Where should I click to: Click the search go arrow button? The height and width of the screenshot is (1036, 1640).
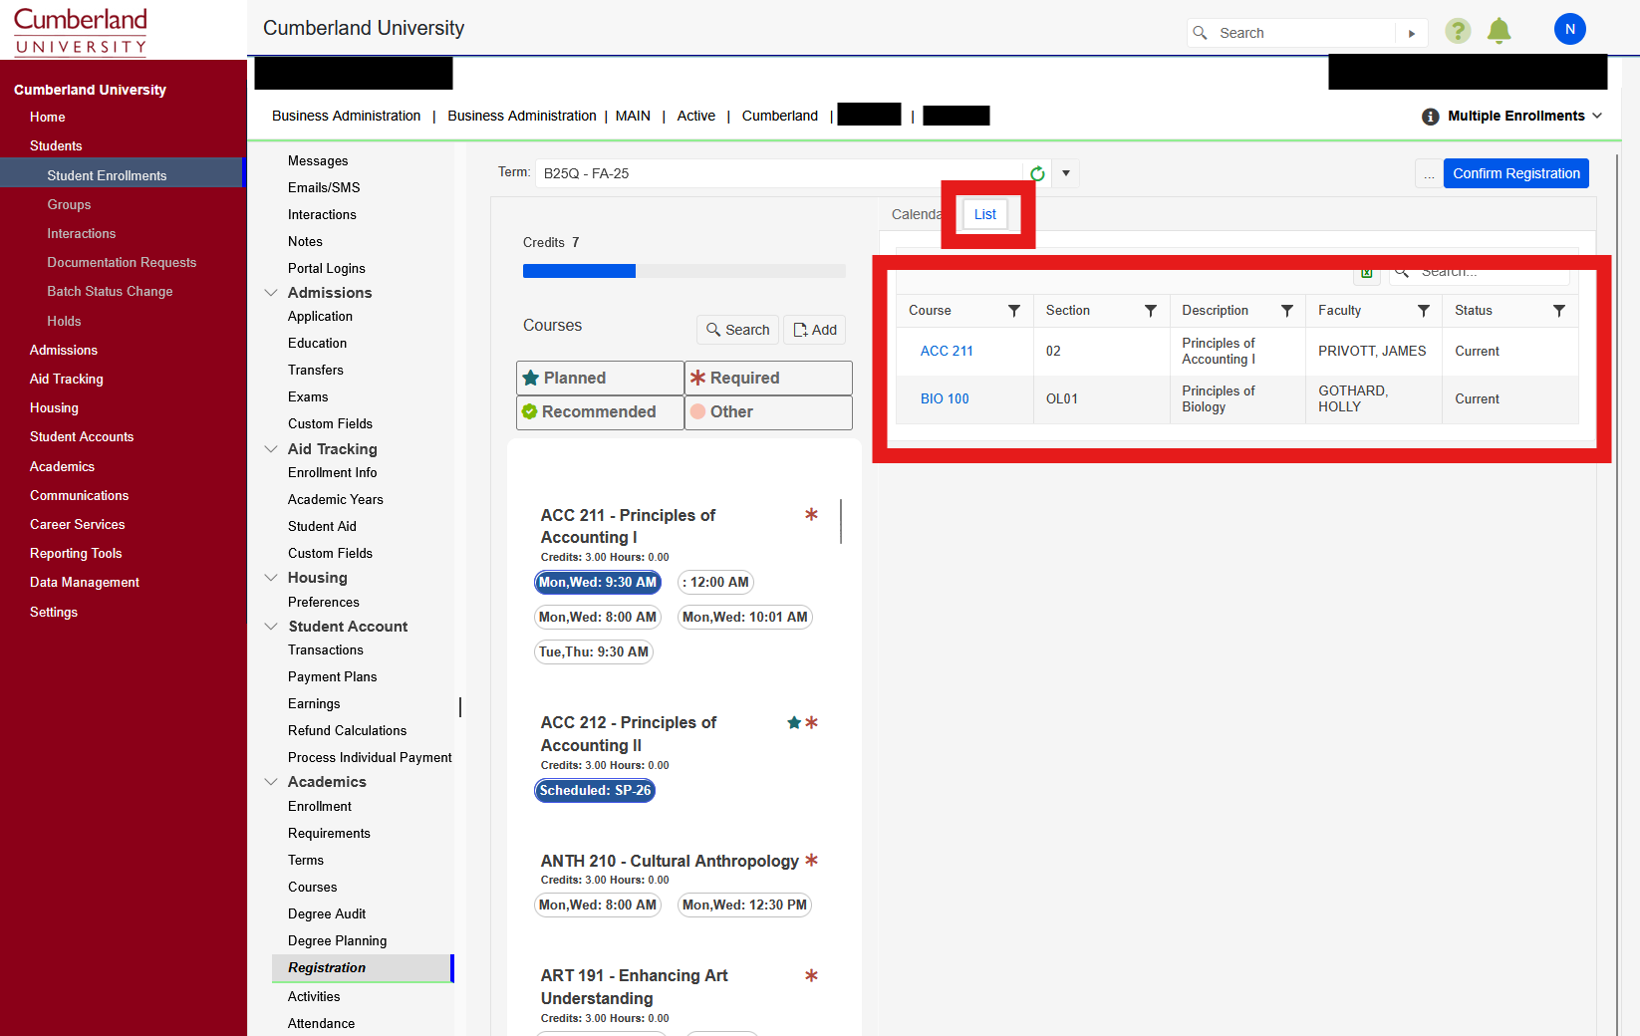pyautogui.click(x=1412, y=33)
